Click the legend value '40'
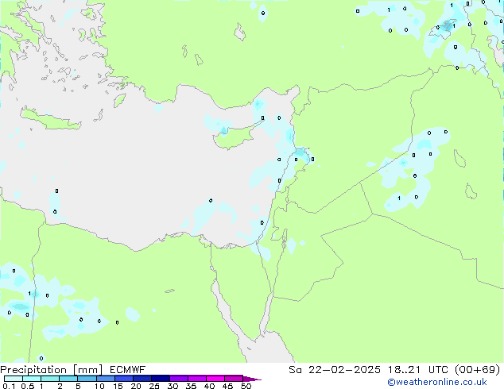This screenshot has width=504, height=389. point(210,386)
